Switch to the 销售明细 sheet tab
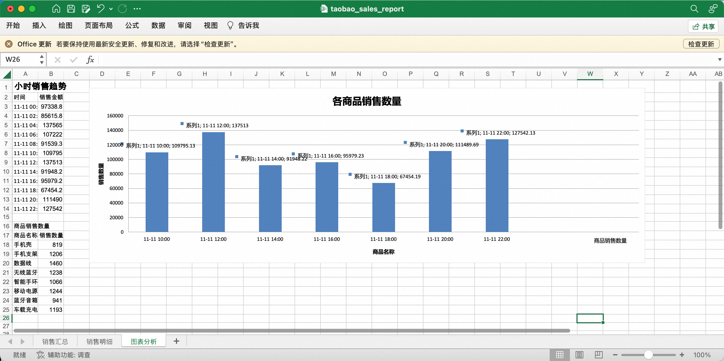 click(x=99, y=341)
